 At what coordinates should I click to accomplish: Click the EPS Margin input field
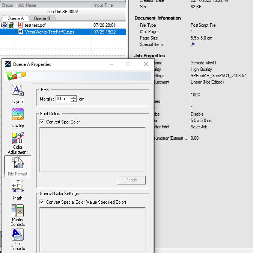(x=63, y=99)
